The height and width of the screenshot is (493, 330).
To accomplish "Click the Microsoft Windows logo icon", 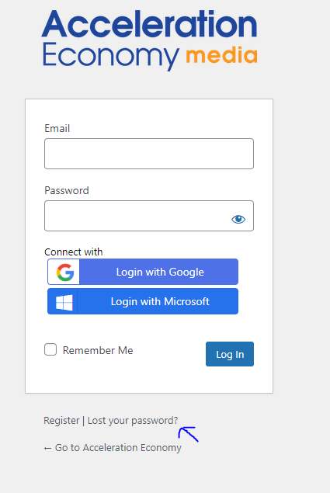I will (x=64, y=302).
